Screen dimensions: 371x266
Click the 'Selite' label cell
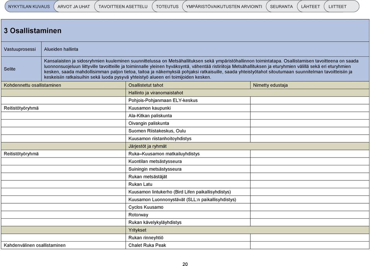pos(21,69)
